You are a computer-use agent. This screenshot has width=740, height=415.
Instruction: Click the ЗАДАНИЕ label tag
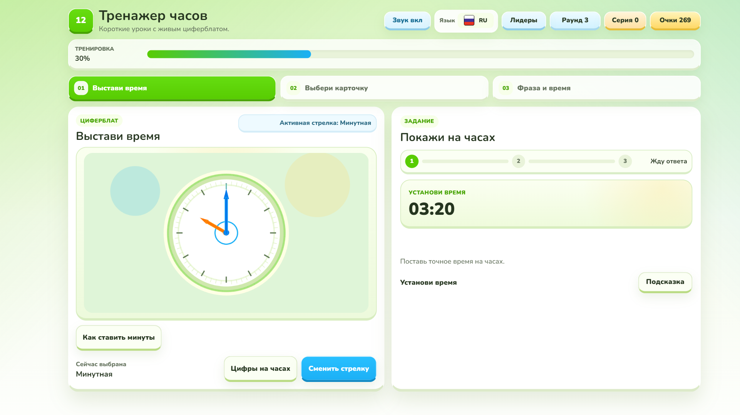(419, 121)
